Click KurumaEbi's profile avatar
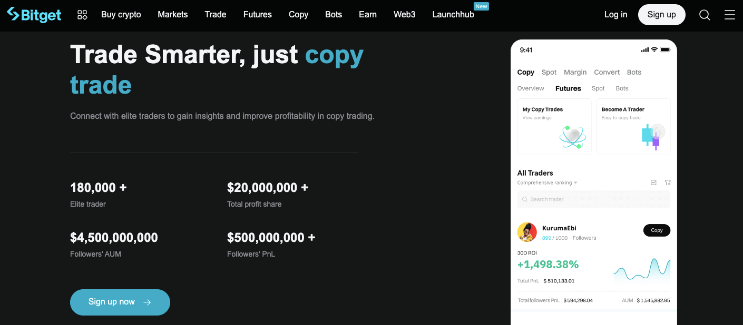This screenshot has width=743, height=325. pos(527,232)
